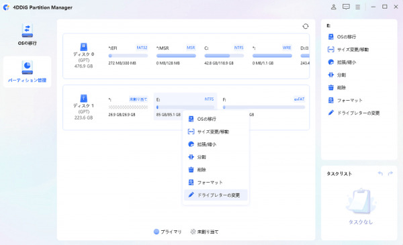403x245 pixels.
Task: Click the *:EFI partition usage bar
Action: tap(128, 56)
